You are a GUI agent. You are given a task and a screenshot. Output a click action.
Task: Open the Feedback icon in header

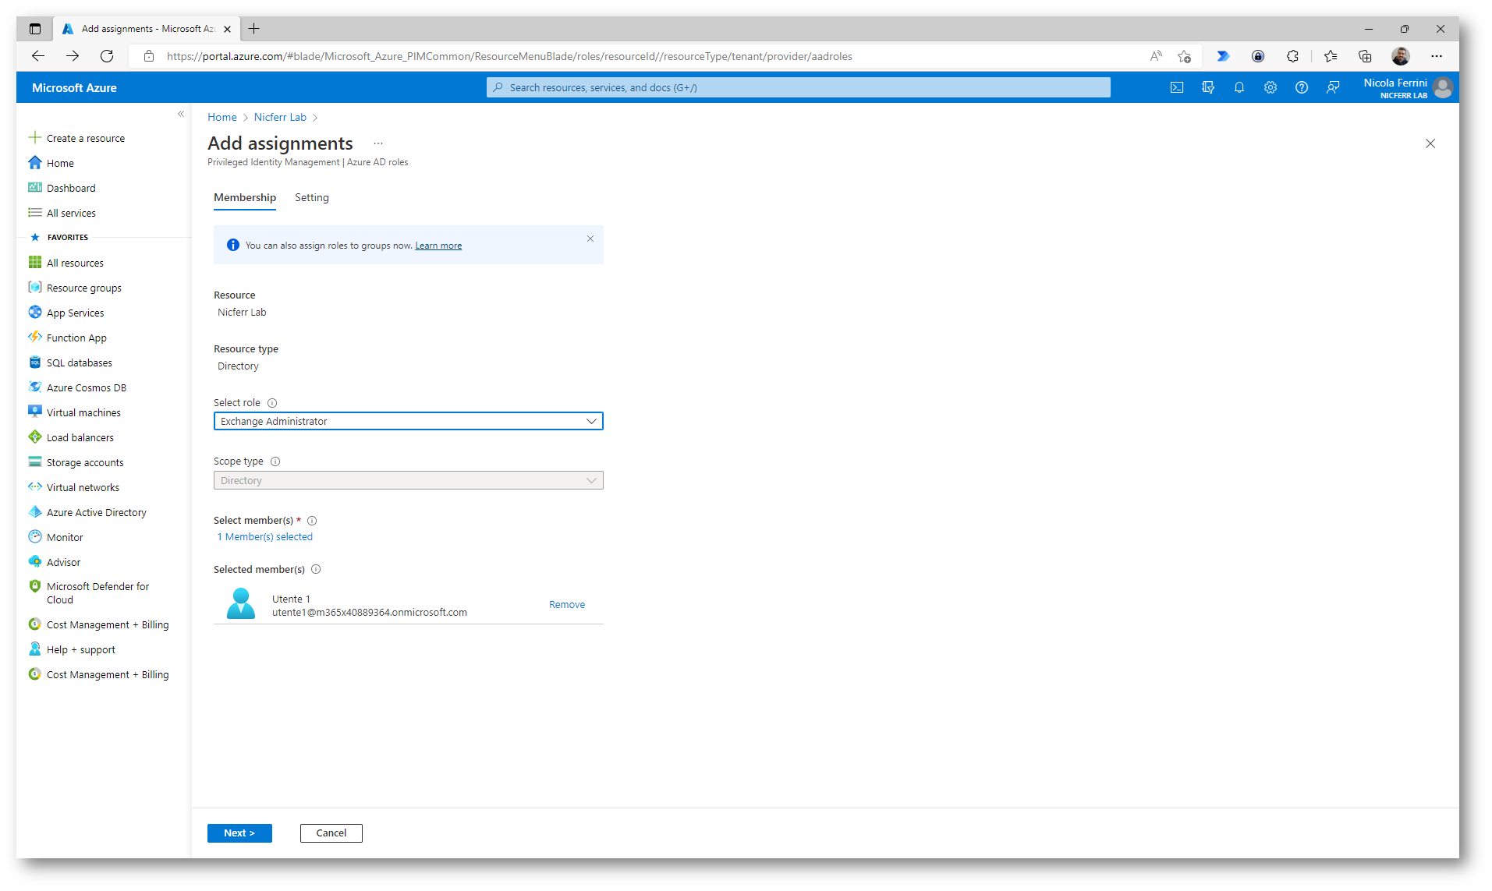pyautogui.click(x=1333, y=87)
